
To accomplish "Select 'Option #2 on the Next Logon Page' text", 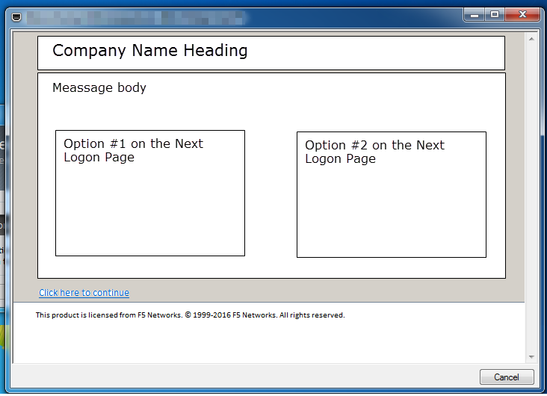I will (x=374, y=152).
